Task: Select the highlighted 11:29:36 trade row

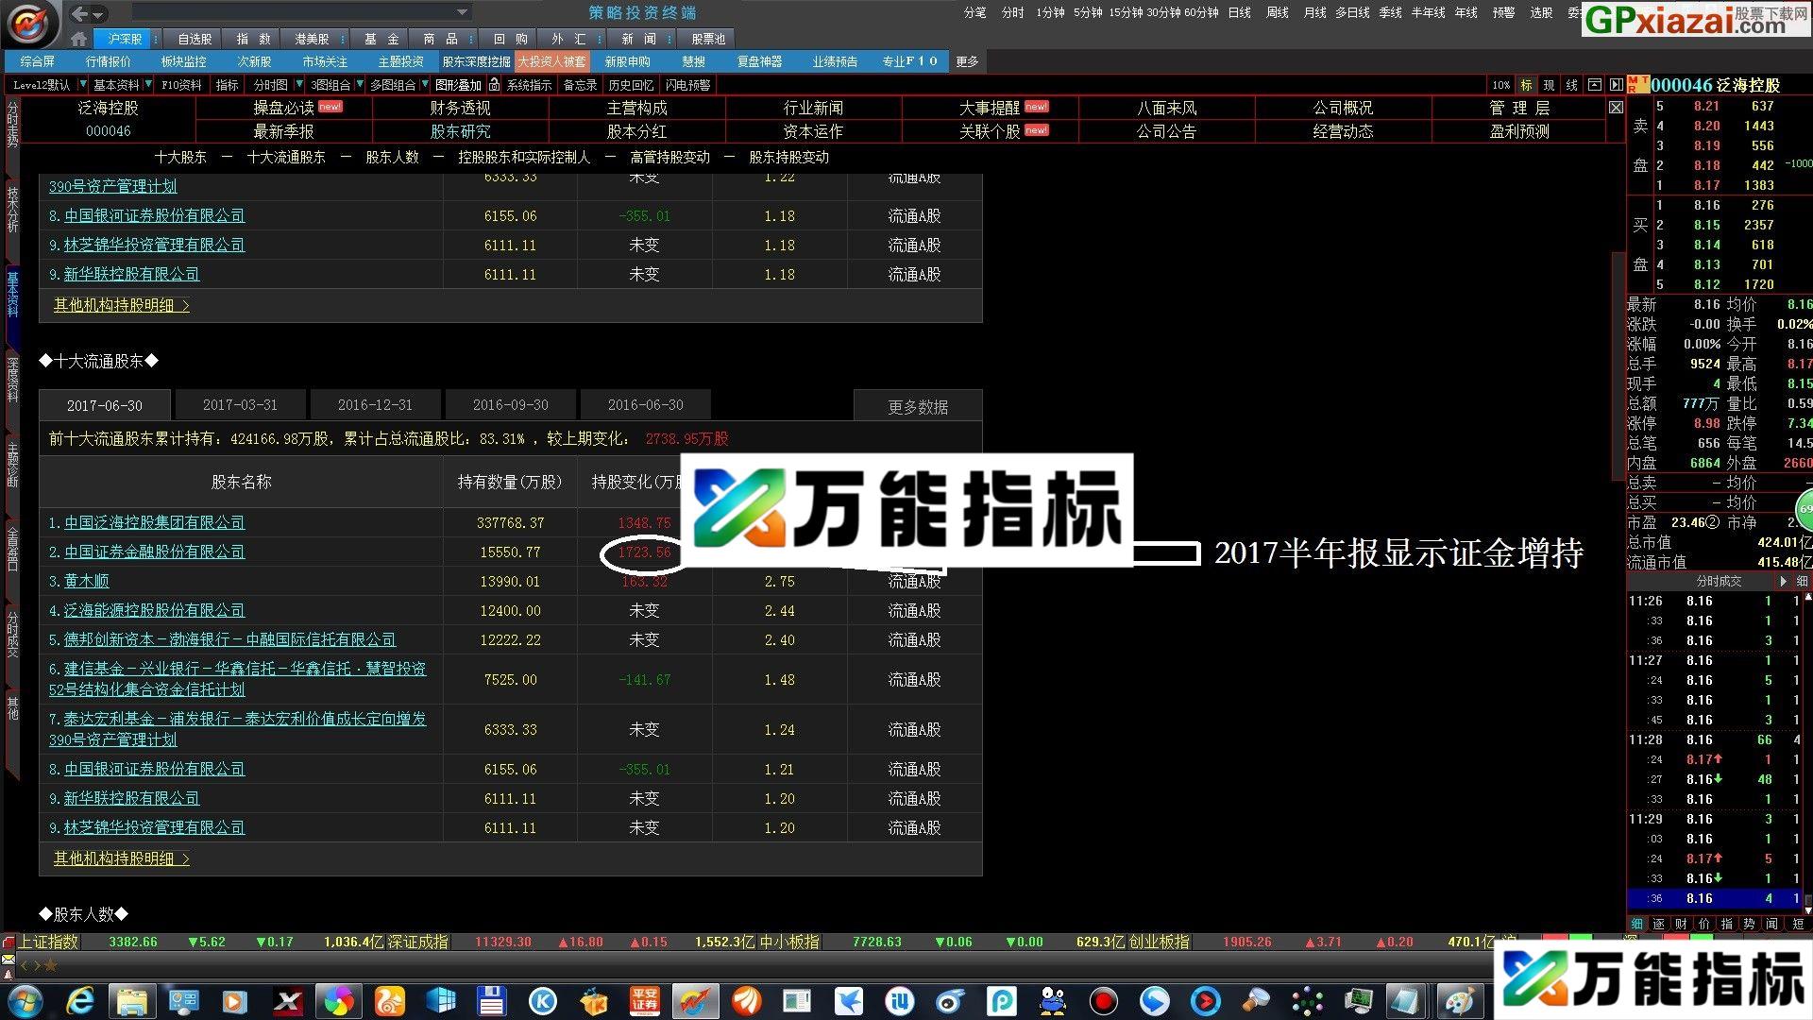Action: point(1709,900)
